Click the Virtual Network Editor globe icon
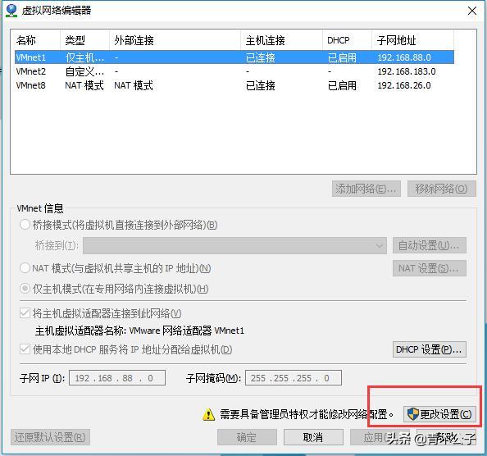Viewport: 487px width, 456px height. (11, 11)
